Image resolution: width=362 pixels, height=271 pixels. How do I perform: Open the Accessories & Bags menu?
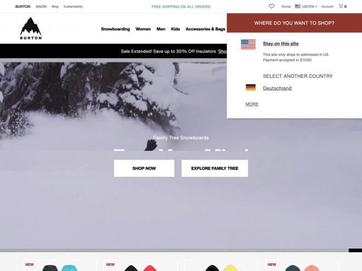pyautogui.click(x=206, y=29)
